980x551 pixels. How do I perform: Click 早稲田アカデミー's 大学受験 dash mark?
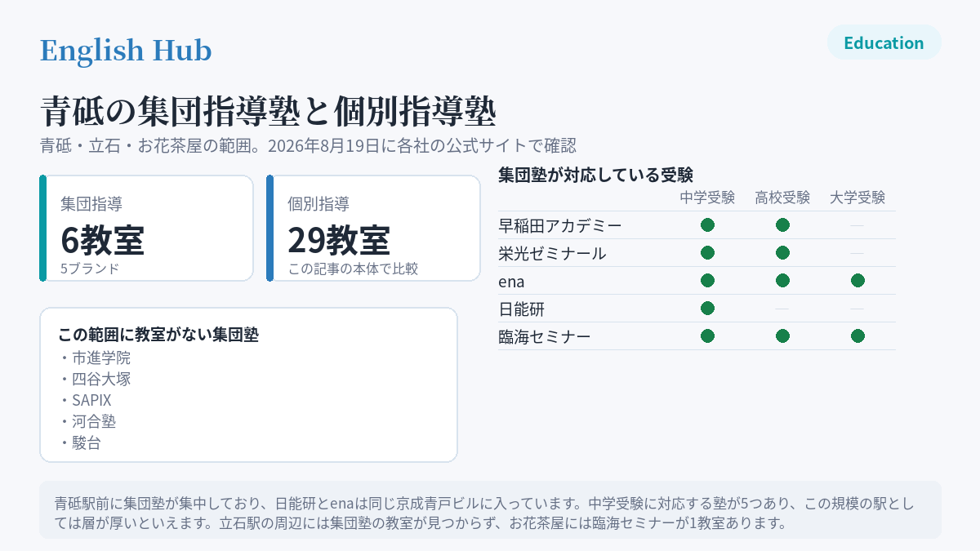pyautogui.click(x=857, y=225)
